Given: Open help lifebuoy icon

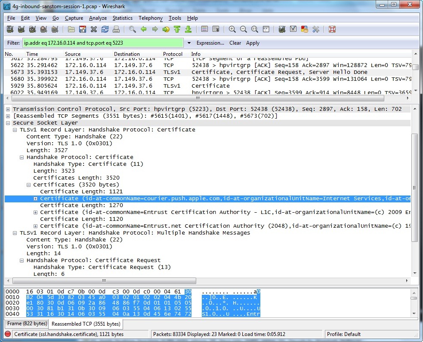Looking at the screenshot, I should pos(332,29).
